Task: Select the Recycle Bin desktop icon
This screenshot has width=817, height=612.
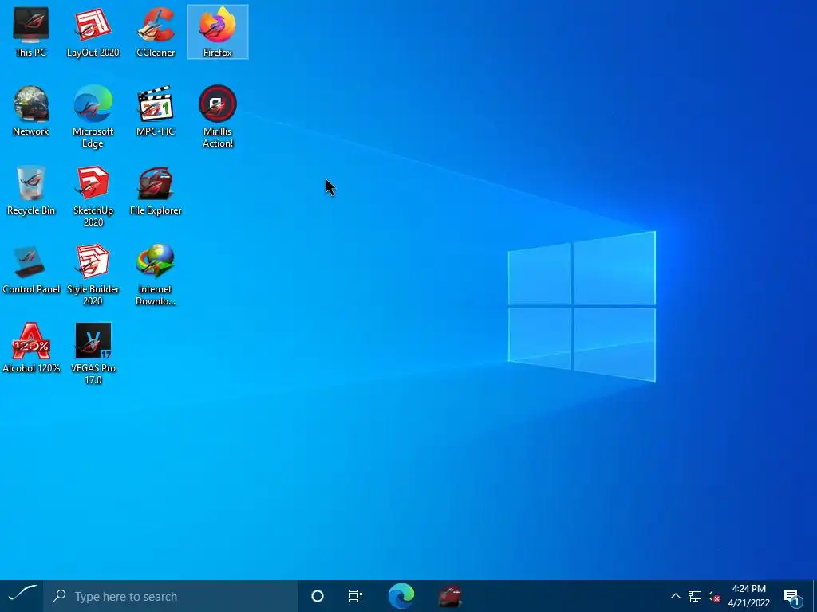Action: [x=31, y=190]
